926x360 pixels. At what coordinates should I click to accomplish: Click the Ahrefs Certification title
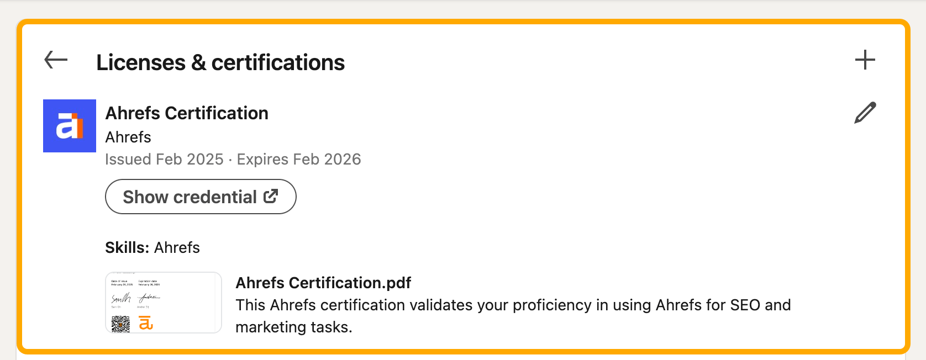click(187, 113)
